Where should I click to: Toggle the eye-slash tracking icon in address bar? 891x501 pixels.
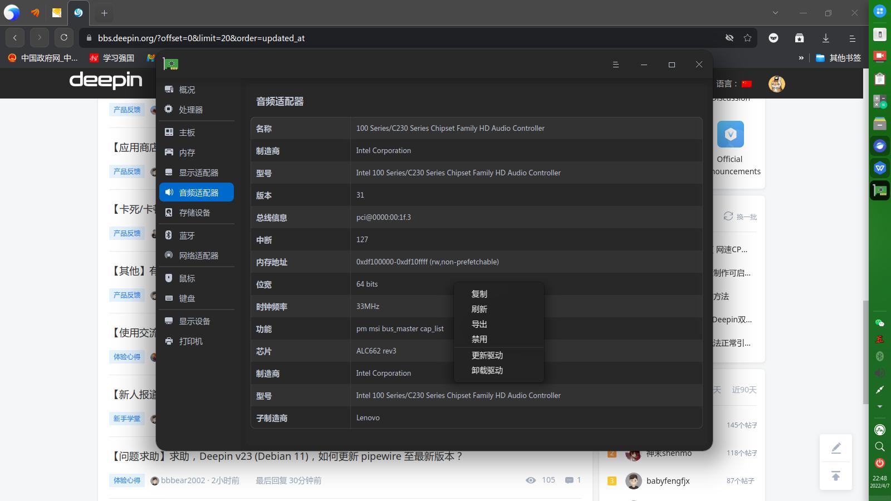pos(730,38)
